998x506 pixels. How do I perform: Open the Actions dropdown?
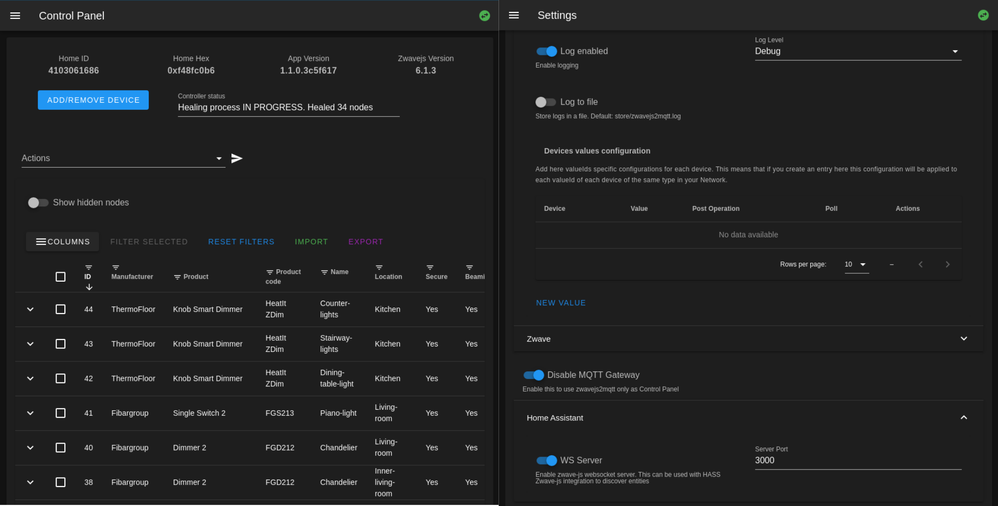point(123,158)
